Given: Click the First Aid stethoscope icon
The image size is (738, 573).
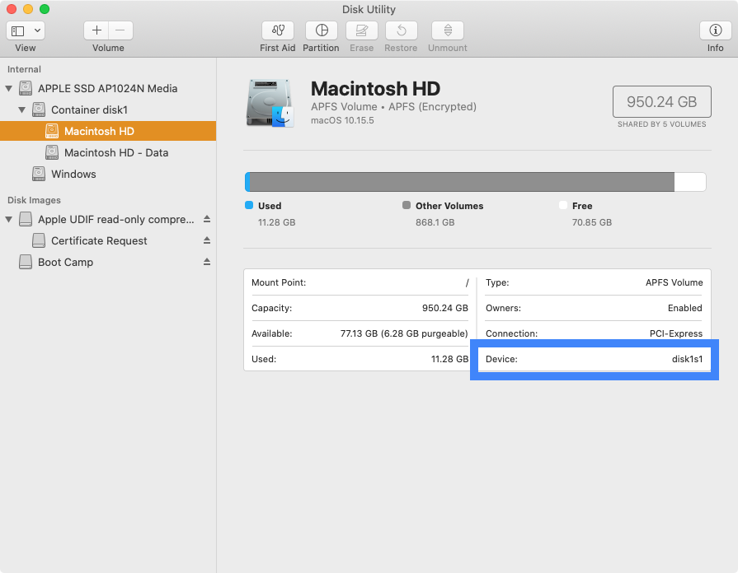Looking at the screenshot, I should pyautogui.click(x=278, y=30).
